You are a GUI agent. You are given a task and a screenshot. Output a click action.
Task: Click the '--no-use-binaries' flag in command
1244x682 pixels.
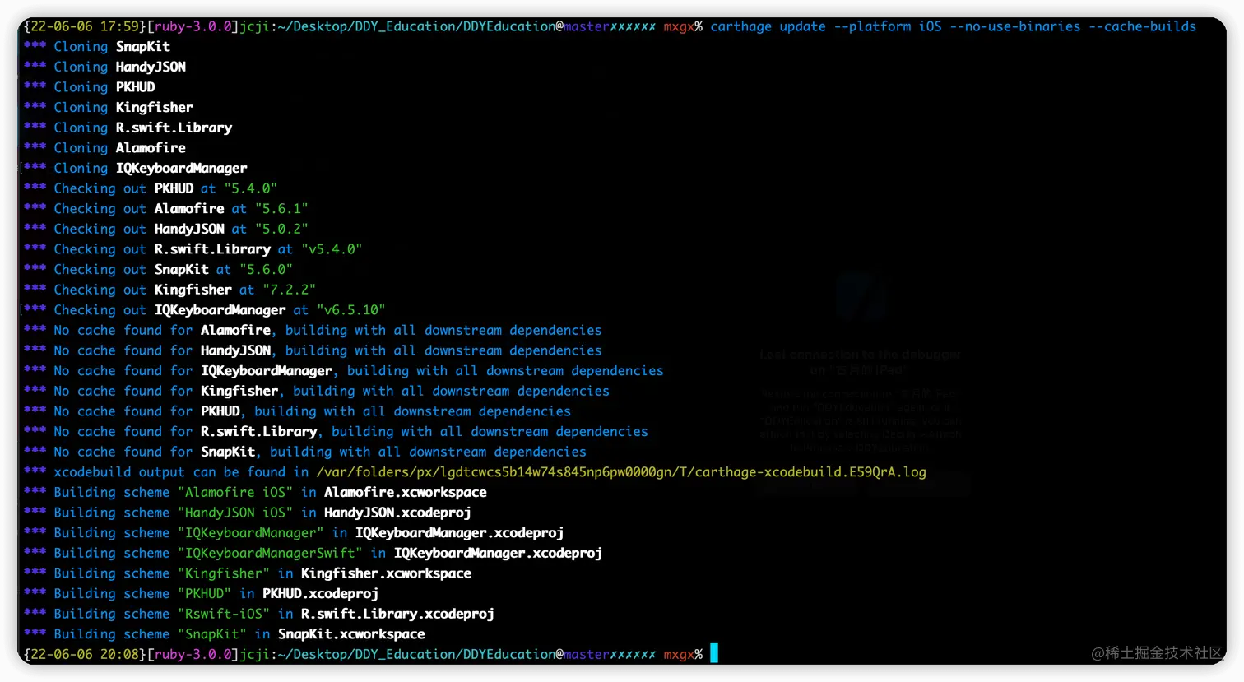[x=1014, y=26]
